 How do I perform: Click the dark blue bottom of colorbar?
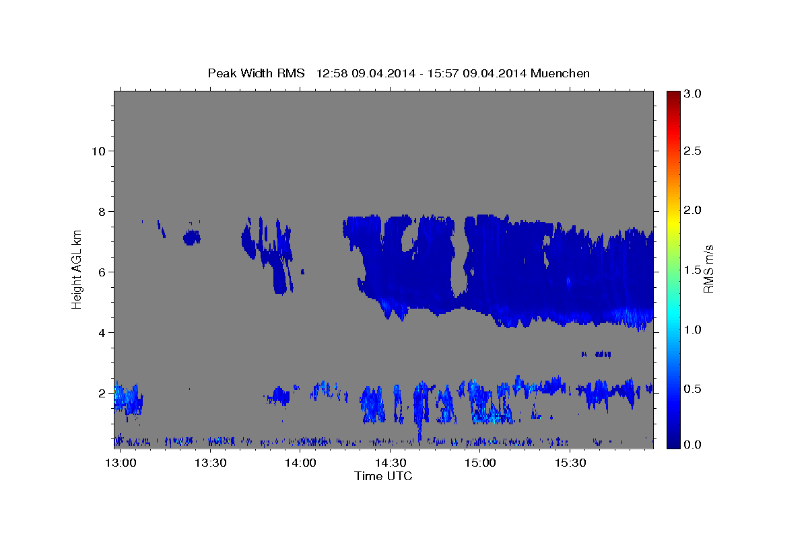[673, 443]
